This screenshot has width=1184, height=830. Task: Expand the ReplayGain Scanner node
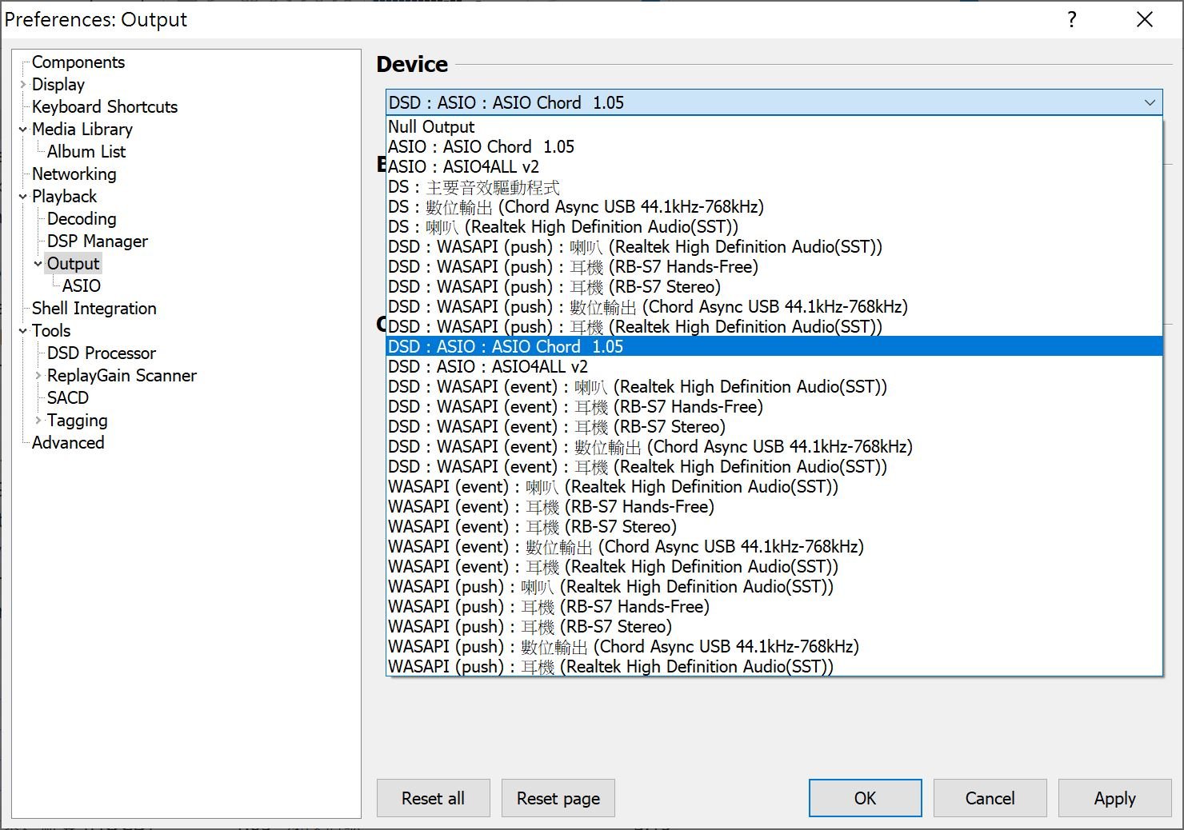(38, 375)
